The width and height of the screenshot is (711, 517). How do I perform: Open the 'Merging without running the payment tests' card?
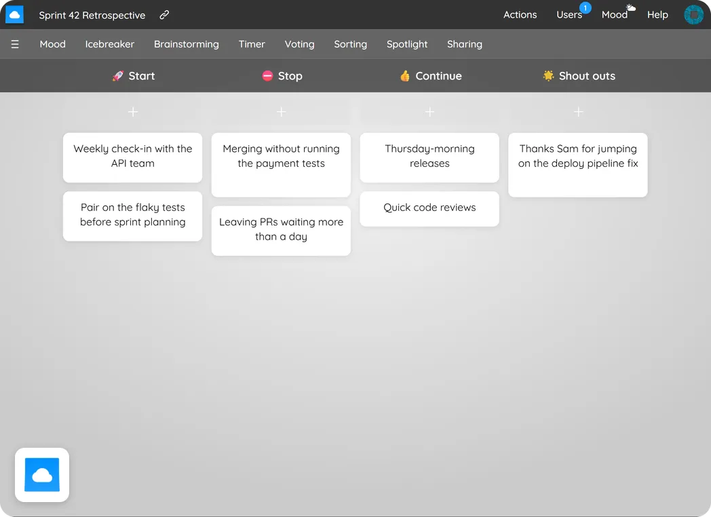[281, 165]
